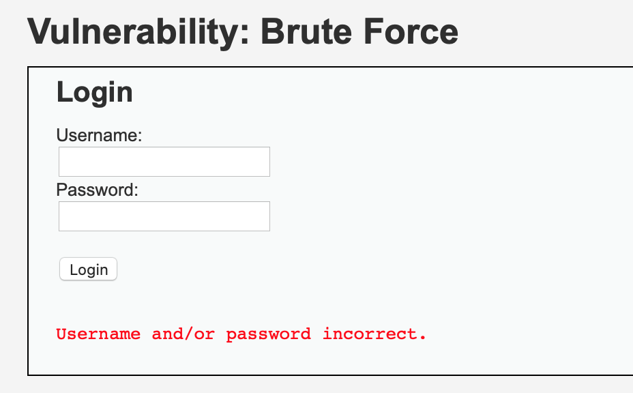Click the Username text field
This screenshot has width=633, height=393.
(x=164, y=162)
